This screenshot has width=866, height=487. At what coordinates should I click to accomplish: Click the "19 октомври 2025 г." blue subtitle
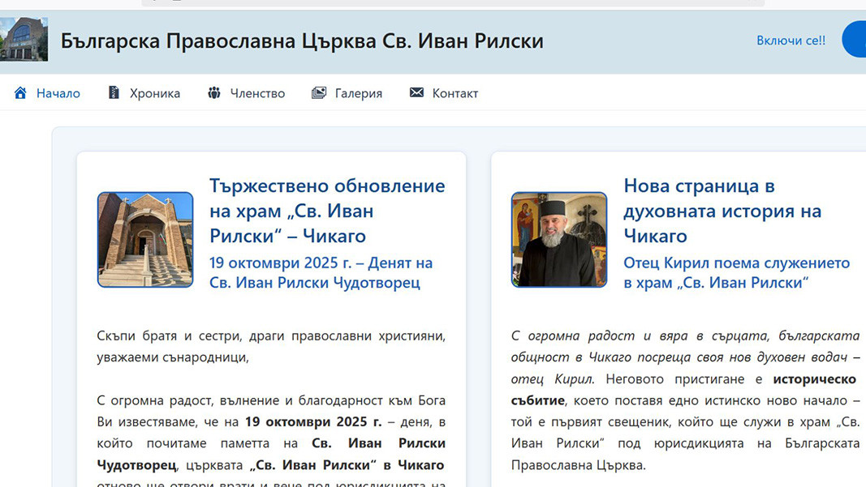coord(321,273)
